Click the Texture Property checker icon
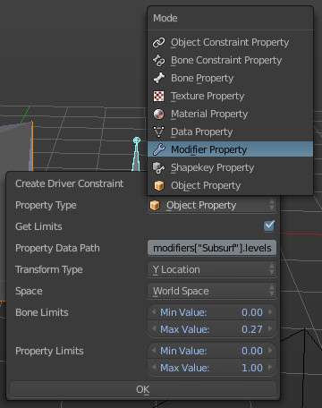The image size is (322, 408). [158, 96]
